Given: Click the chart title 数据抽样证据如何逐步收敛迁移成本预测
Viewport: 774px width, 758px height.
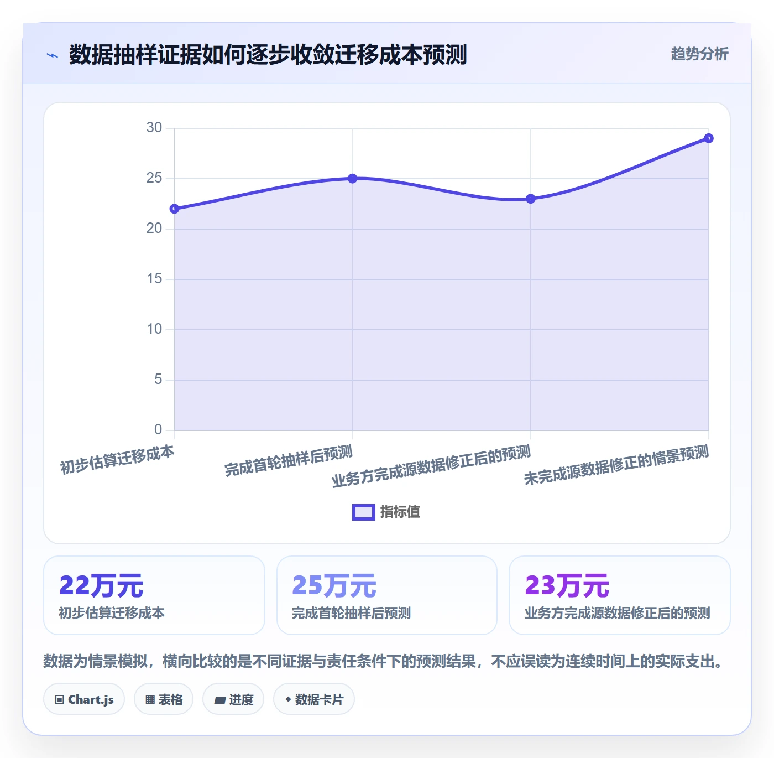Looking at the screenshot, I should click(x=268, y=55).
